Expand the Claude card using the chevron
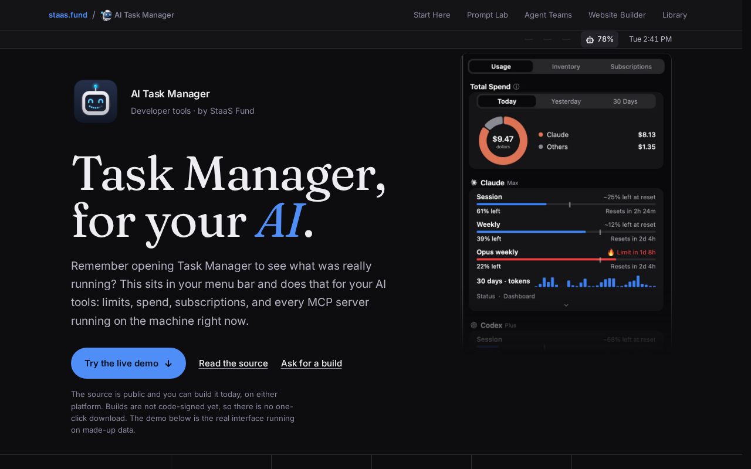 coord(566,305)
